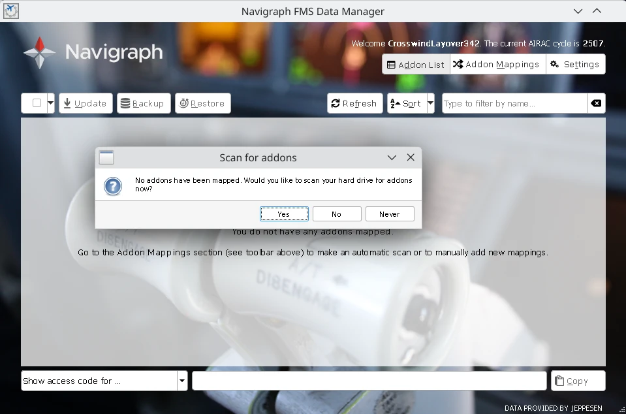Refresh the addon list
The image size is (626, 414).
(x=354, y=103)
